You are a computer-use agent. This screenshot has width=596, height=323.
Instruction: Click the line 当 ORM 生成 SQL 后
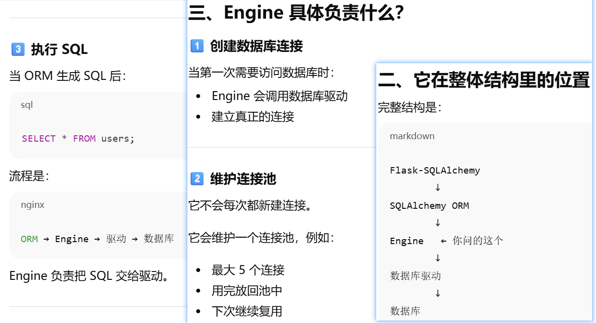(x=68, y=76)
